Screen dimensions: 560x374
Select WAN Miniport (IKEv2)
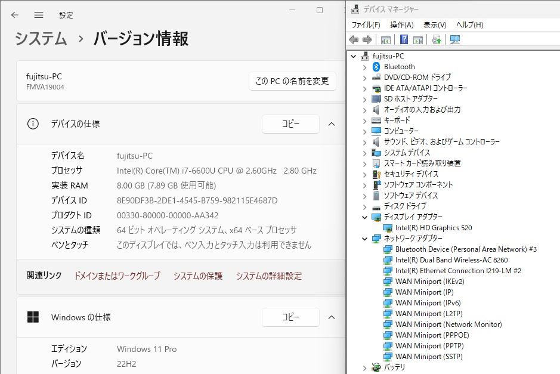[429, 282]
